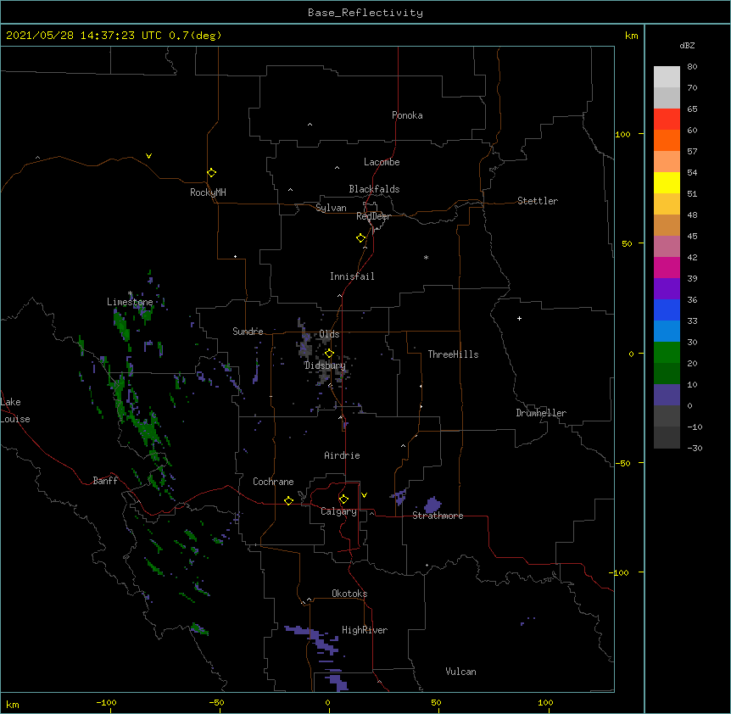Click the purple radar echo above Strathmore
Viewport: 731px width, 714px height.
[432, 505]
